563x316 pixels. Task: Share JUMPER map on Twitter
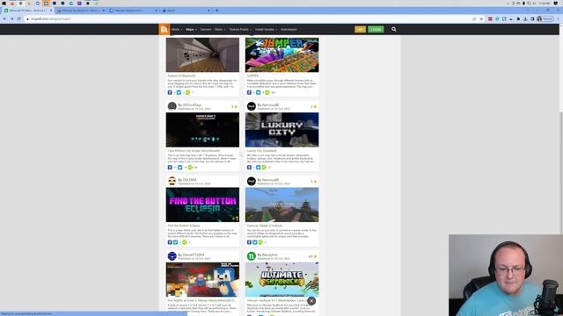[258, 92]
